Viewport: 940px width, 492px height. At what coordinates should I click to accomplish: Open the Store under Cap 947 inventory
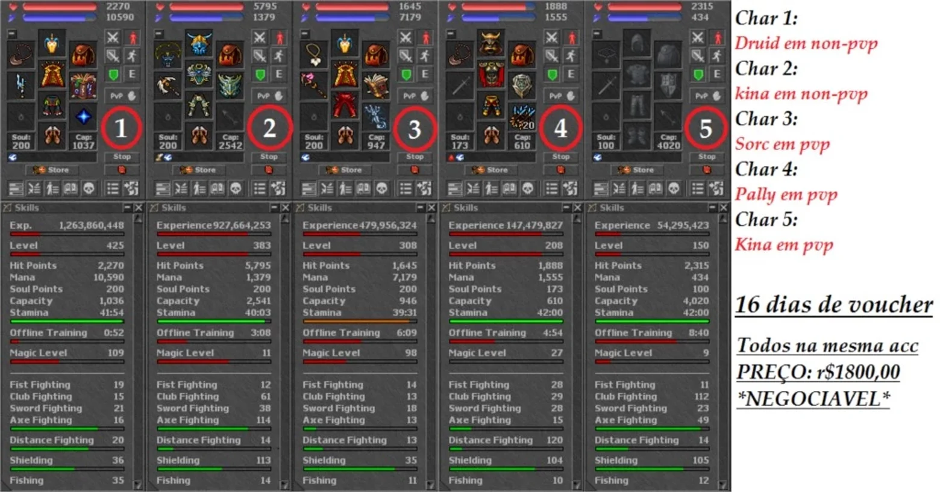(345, 170)
